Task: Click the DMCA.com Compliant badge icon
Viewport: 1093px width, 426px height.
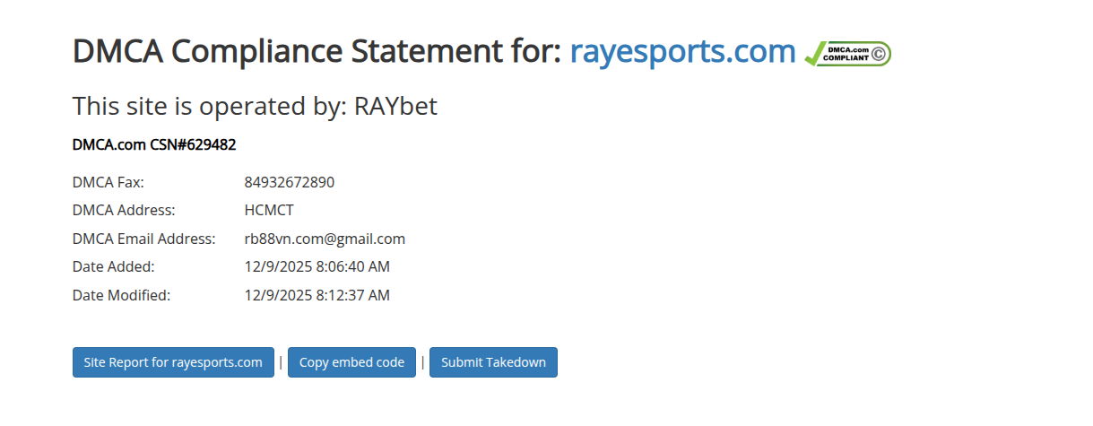Action: tap(847, 53)
